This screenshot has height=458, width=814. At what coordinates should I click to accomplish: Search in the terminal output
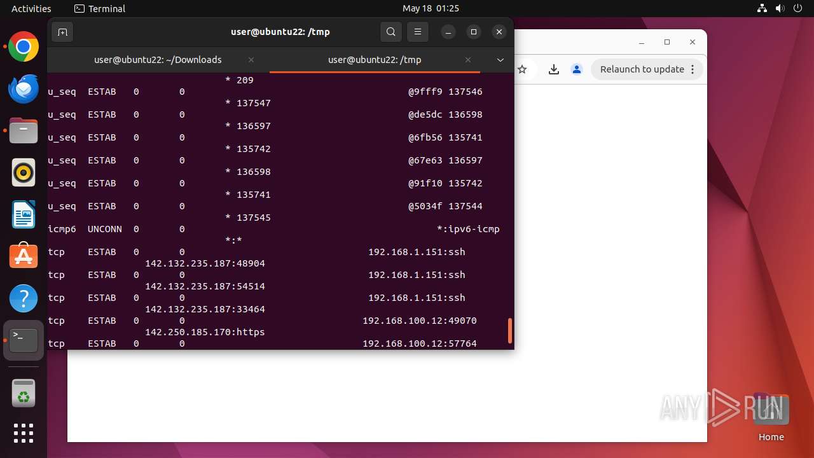click(x=391, y=32)
